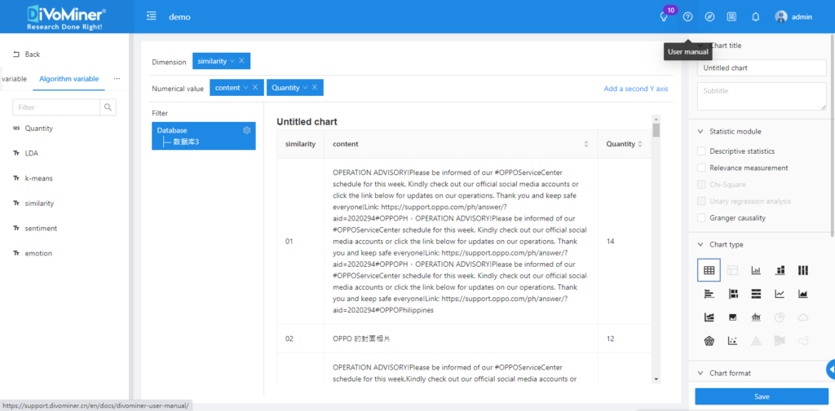Viewport: 835px width, 411px height.
Task: Expand the Chart format section
Action: pyautogui.click(x=701, y=373)
